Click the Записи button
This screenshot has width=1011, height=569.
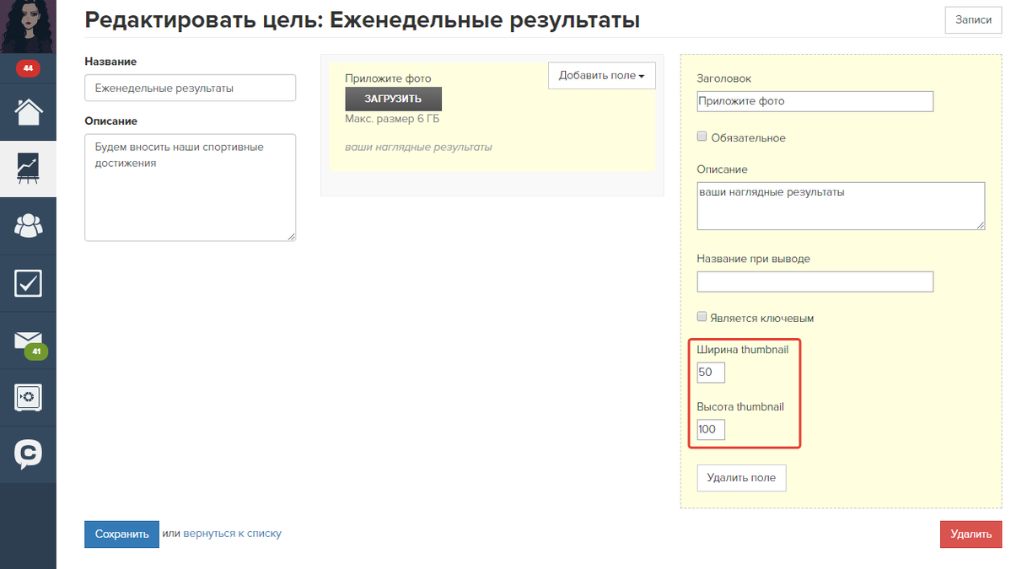pyautogui.click(x=973, y=20)
